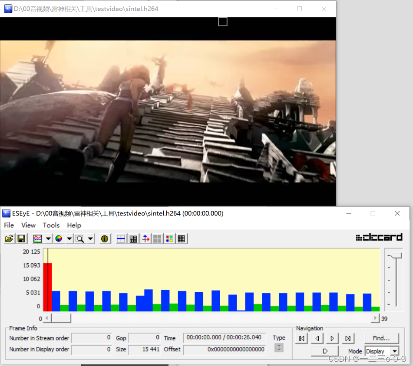
Task: Click the video window title bar icon
Action: (8, 9)
